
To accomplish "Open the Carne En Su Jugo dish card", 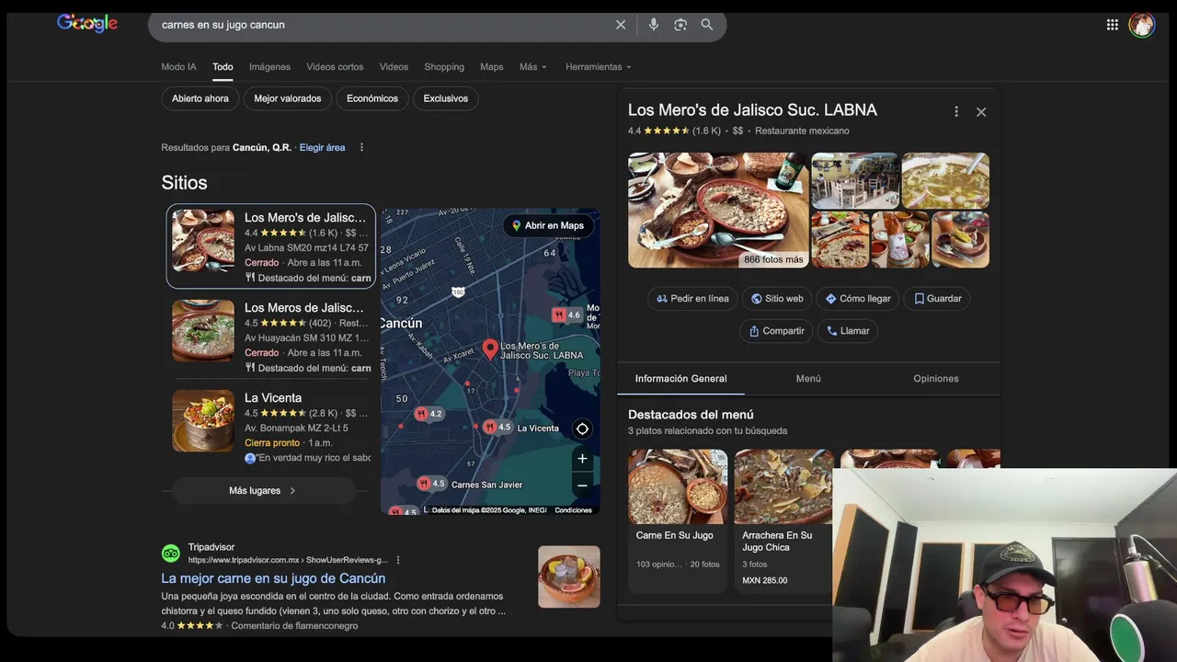I will [x=678, y=520].
